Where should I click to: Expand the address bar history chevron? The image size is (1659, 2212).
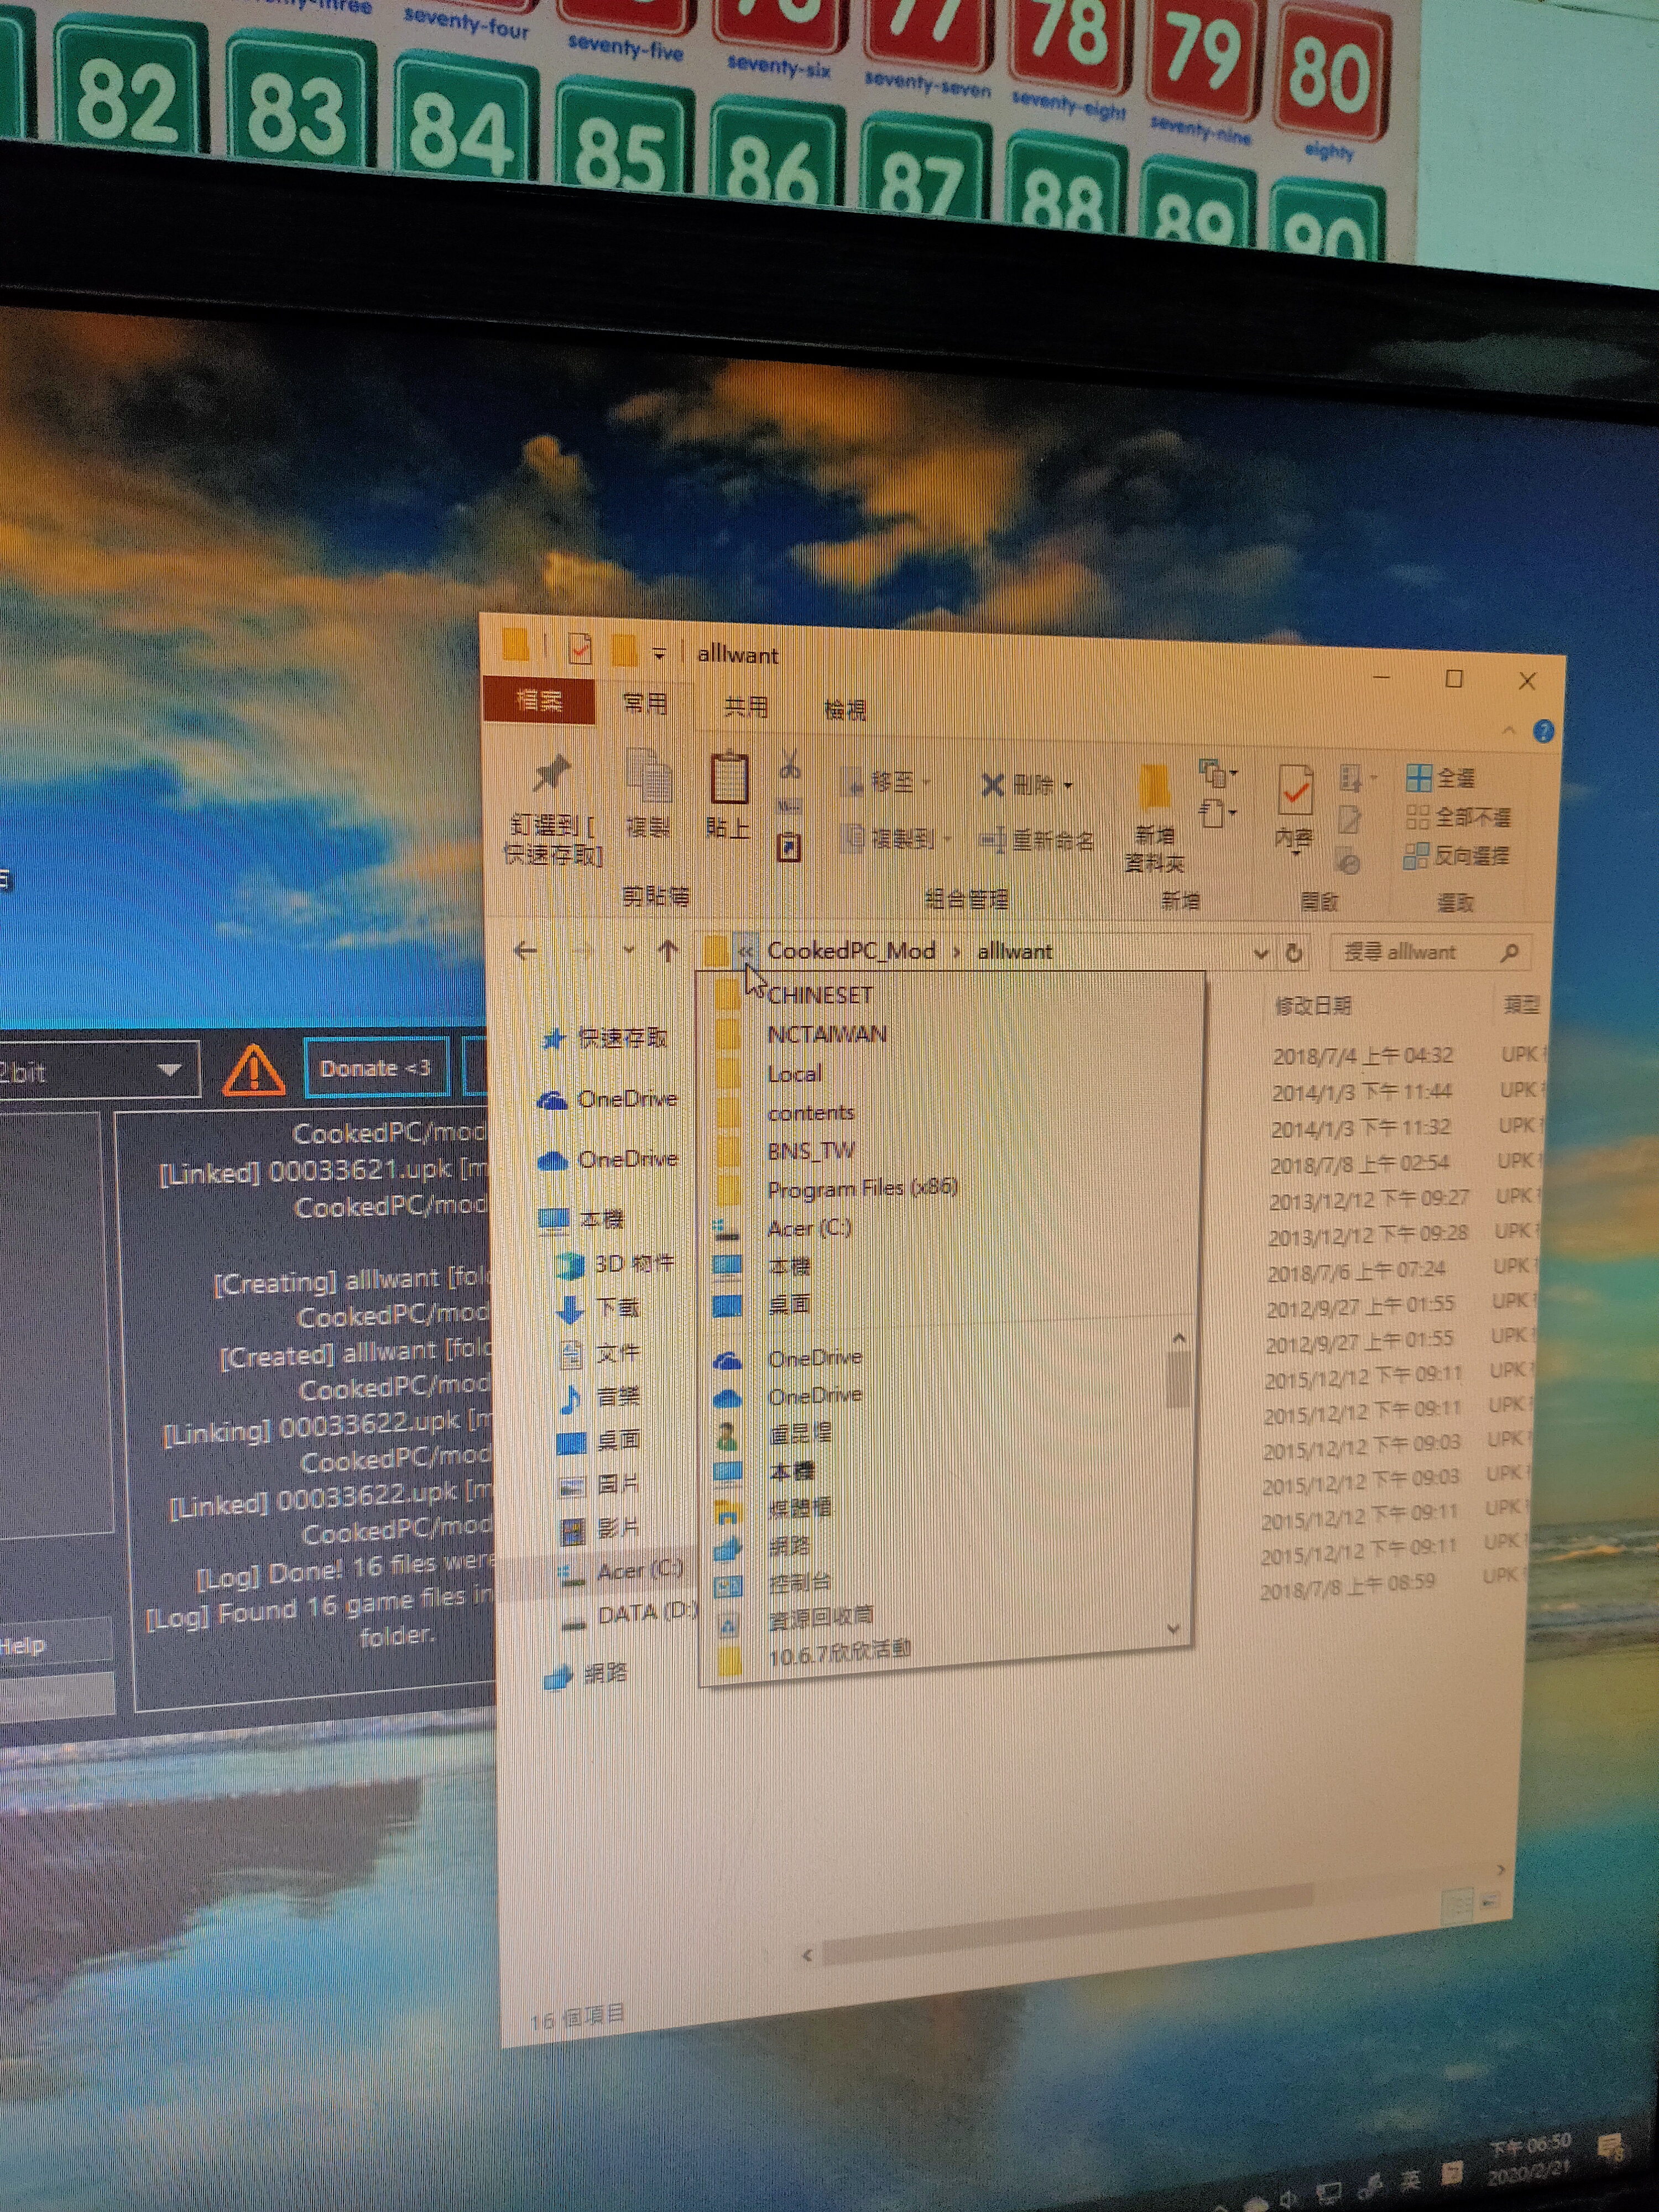(1260, 953)
